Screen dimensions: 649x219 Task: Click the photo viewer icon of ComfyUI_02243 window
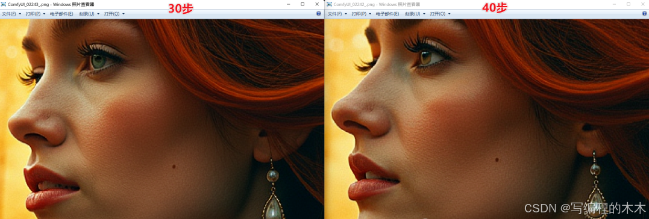click(x=4, y=4)
